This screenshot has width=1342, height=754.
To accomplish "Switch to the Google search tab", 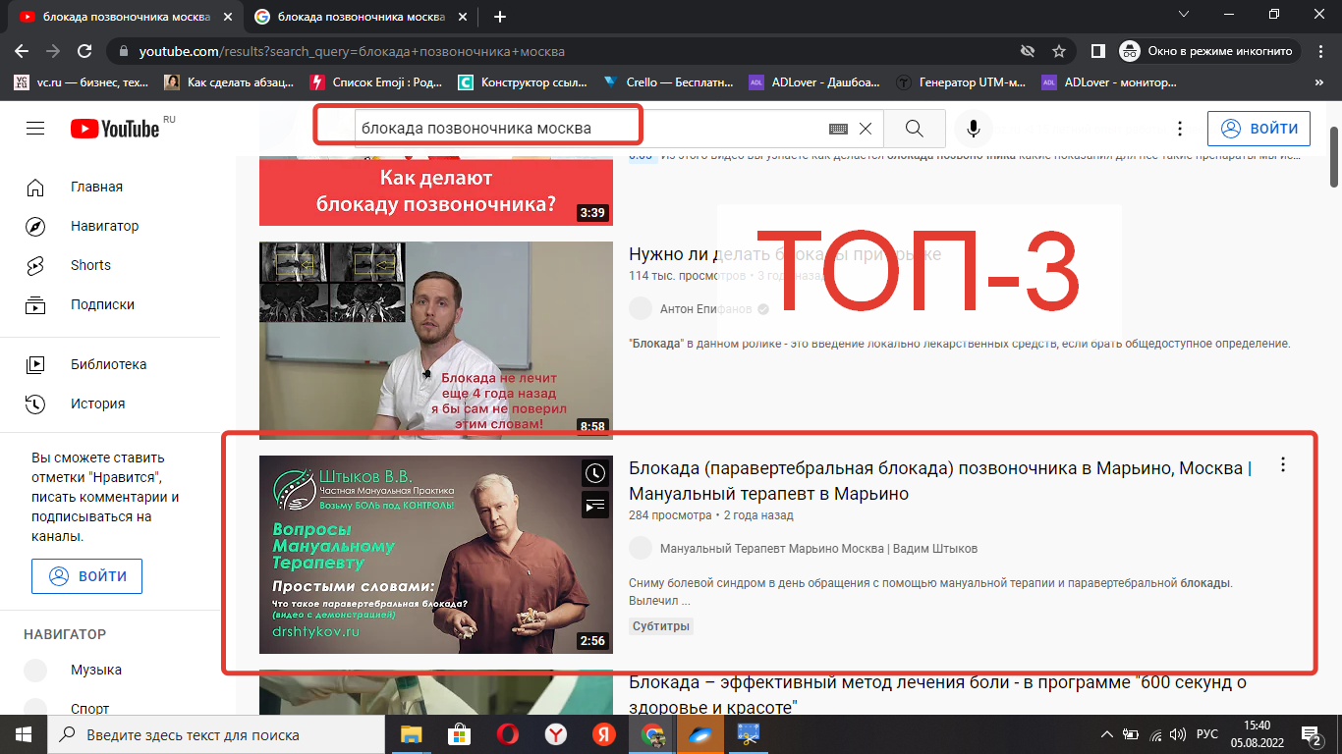I will (362, 17).
